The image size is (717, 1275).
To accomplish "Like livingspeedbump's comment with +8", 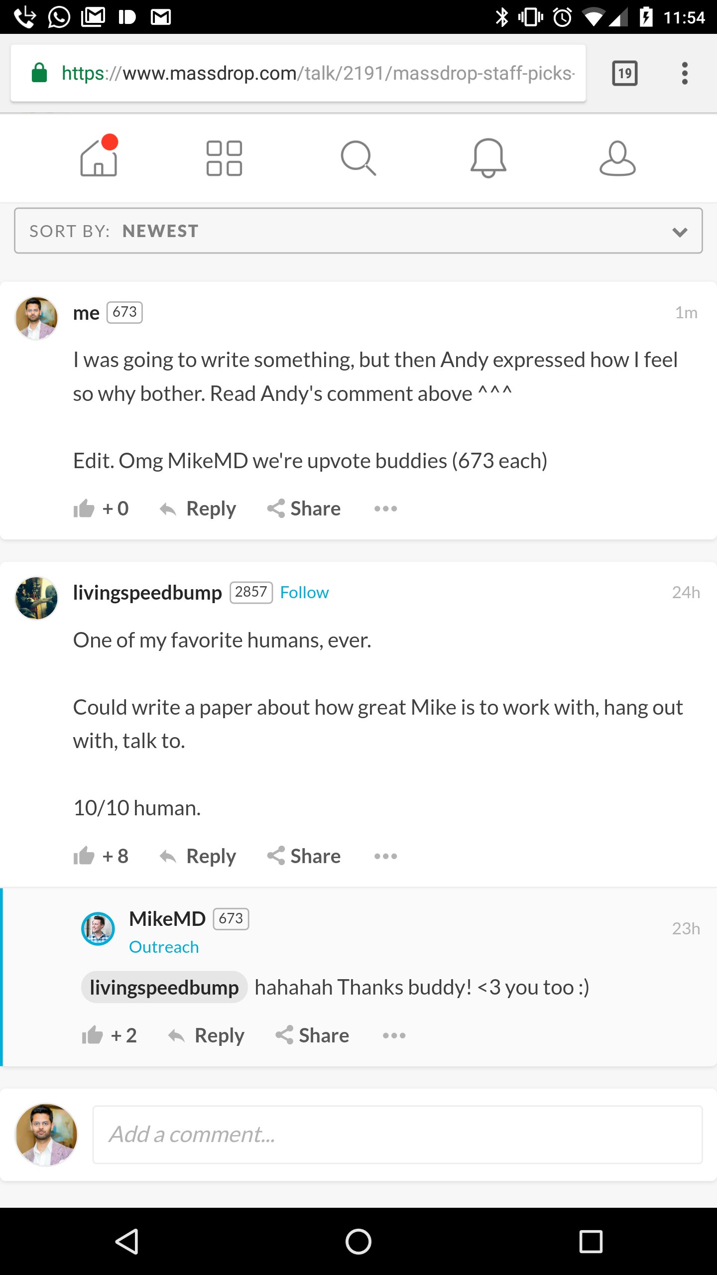I will click(85, 856).
